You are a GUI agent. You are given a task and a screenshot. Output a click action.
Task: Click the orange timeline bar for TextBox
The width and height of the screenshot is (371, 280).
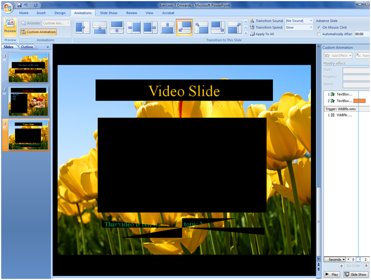click(359, 101)
